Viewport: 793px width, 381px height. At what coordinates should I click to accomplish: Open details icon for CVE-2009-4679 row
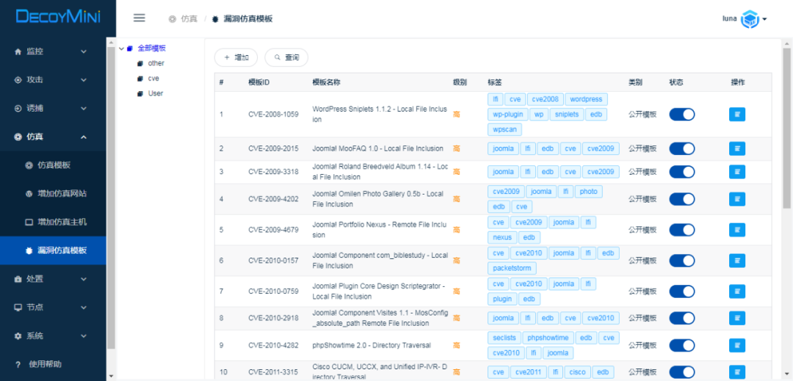(737, 230)
